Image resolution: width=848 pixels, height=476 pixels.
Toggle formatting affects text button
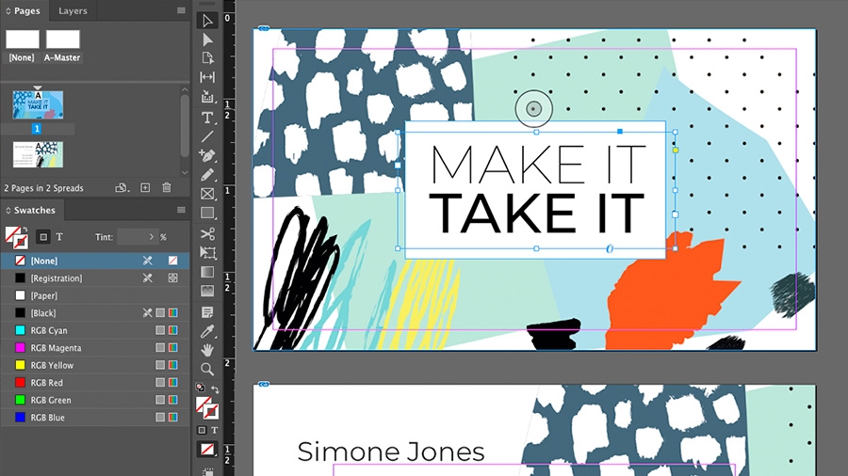59,237
